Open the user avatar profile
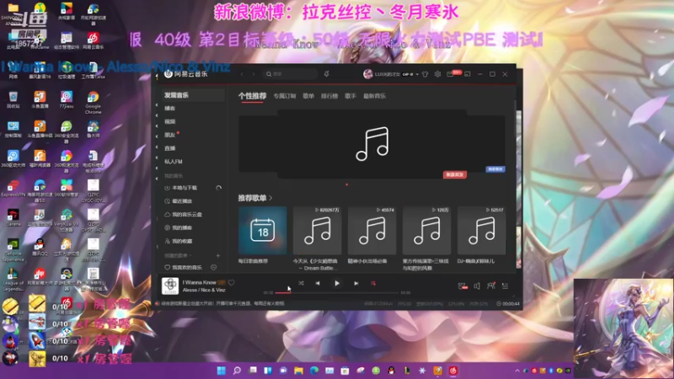Screen dimensions: 674x379 tap(367, 74)
